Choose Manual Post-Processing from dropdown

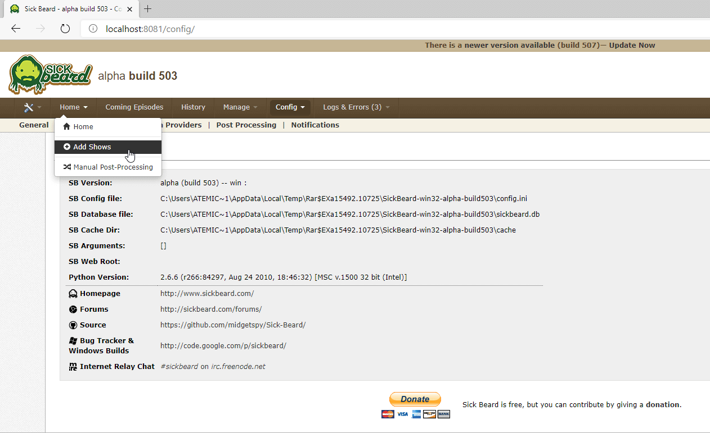coord(108,167)
